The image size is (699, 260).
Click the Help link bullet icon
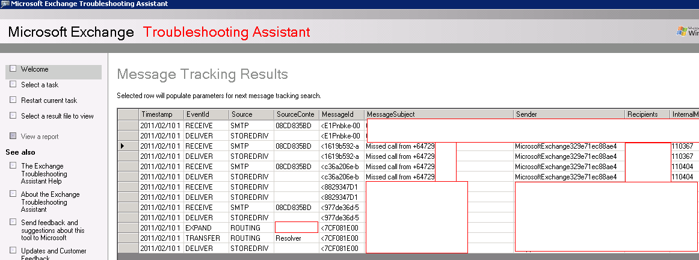tap(13, 166)
